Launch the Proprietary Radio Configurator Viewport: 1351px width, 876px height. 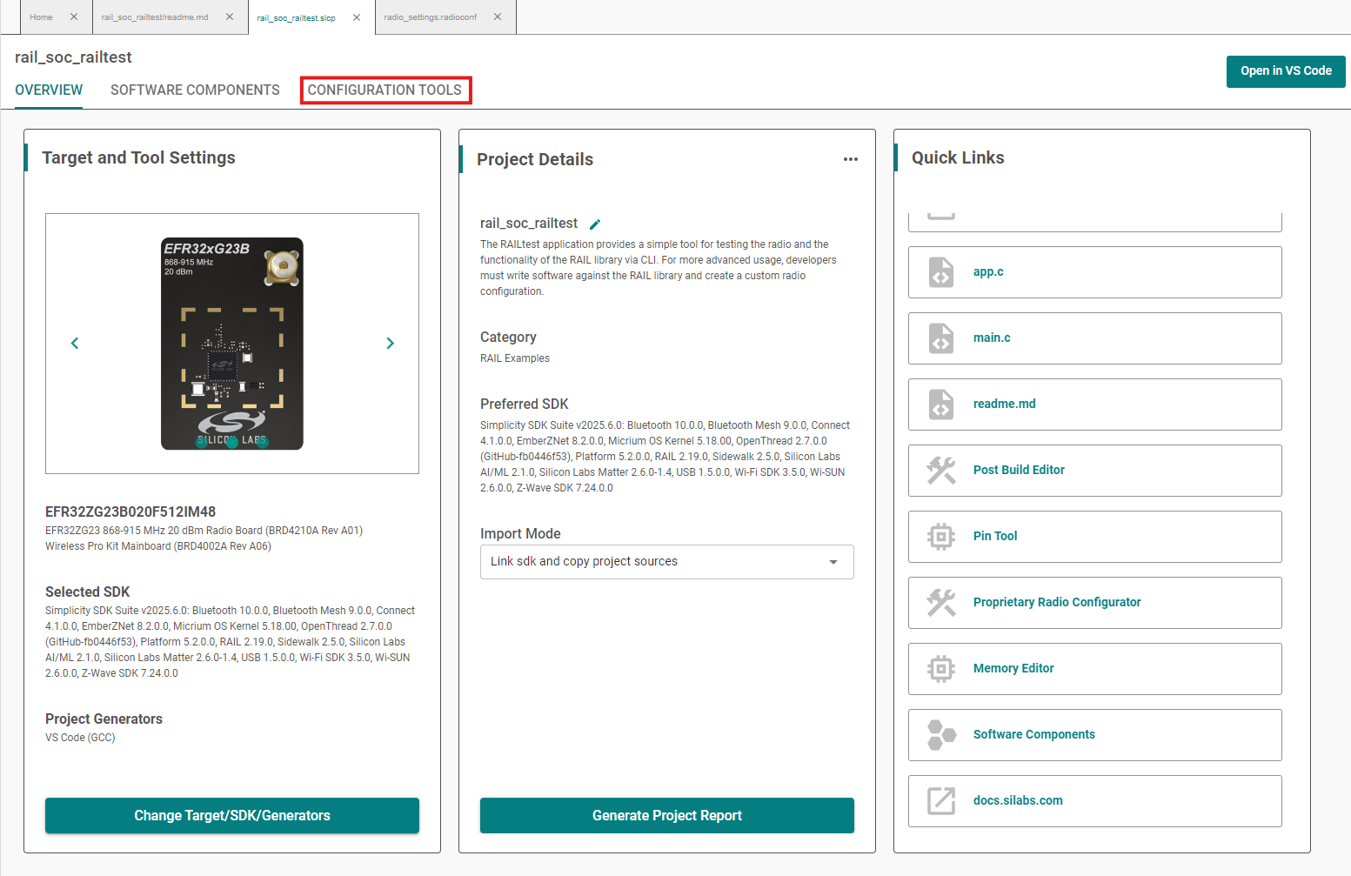(x=1057, y=602)
